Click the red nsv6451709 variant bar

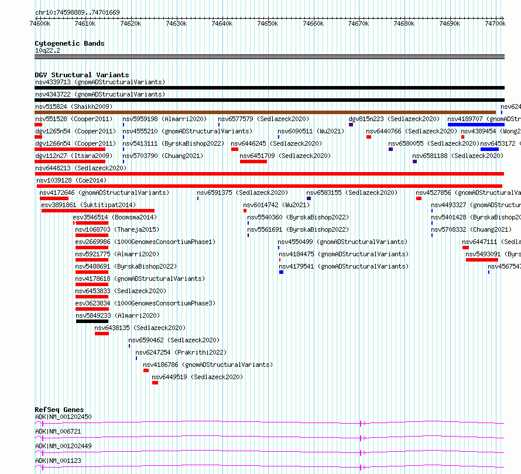(253, 162)
